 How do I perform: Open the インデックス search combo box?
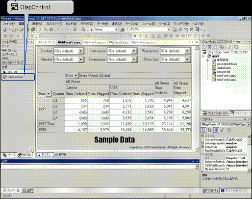[x=148, y=29]
